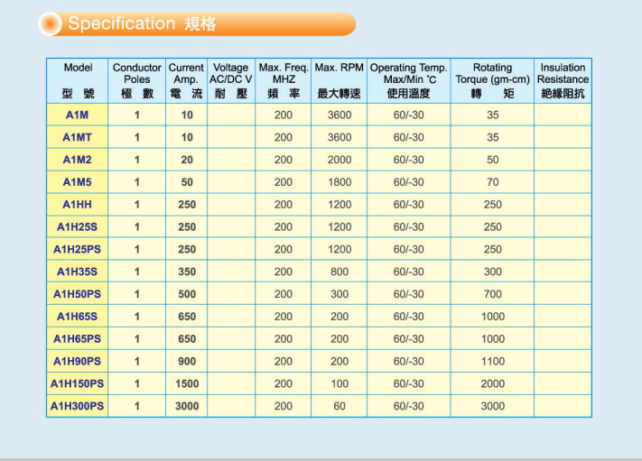The width and height of the screenshot is (642, 461).
Task: Click frequency value 200 in A1M row
Action: [284, 115]
